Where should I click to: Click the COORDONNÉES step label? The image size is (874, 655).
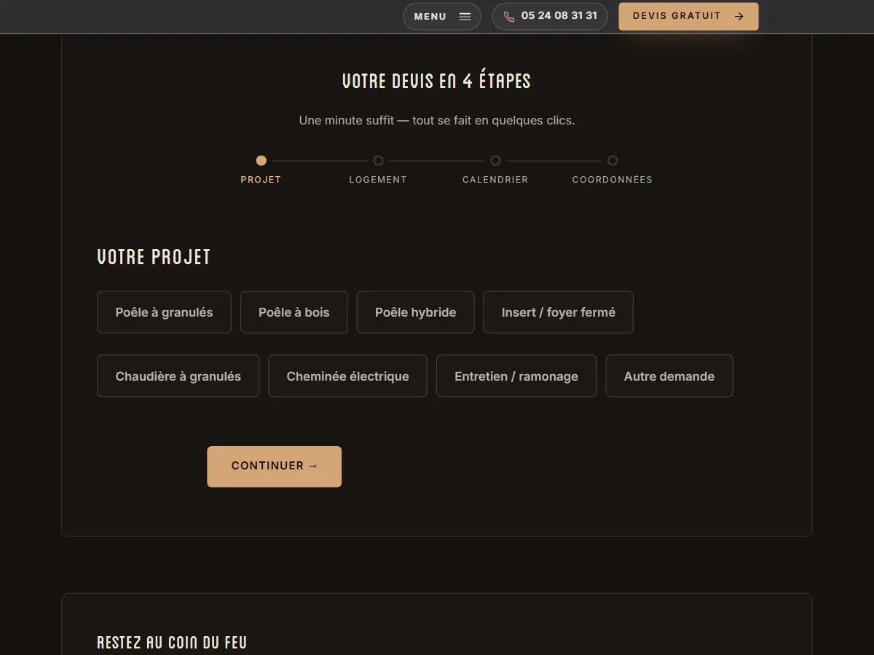point(613,180)
